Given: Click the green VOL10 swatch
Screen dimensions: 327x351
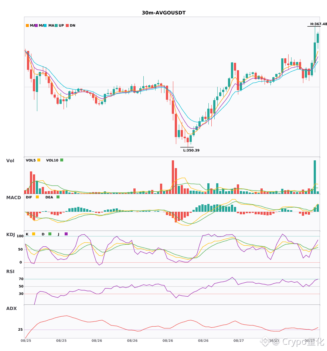Looking at the screenshot, I should click(x=62, y=160).
